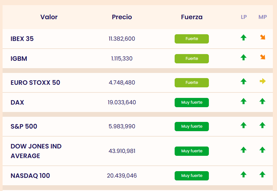Screen dimensions: 277x191
Task: Open the IBEX 35 index link
Action: point(22,39)
